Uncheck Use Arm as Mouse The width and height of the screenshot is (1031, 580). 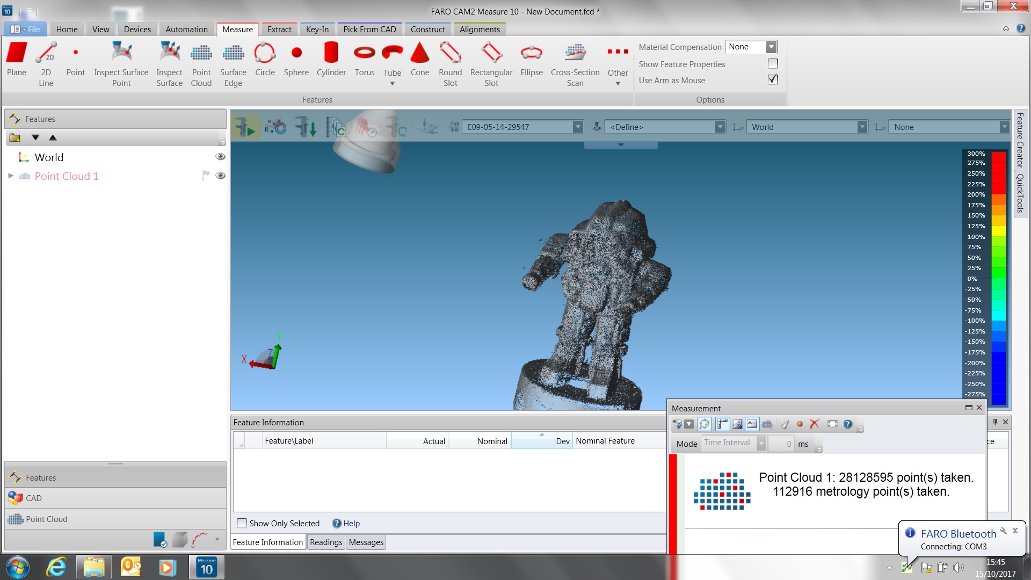point(773,79)
